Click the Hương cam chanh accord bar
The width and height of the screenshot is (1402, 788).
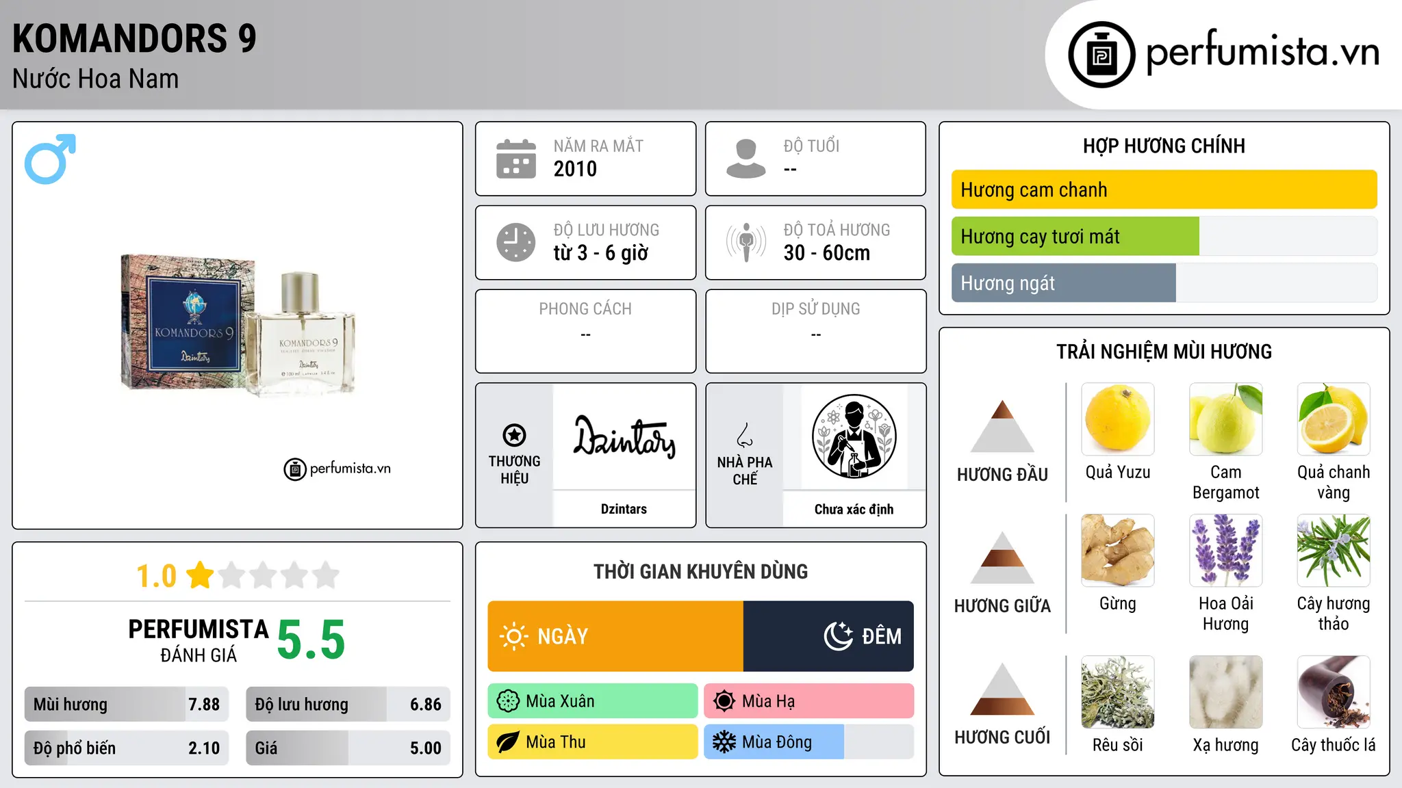point(1164,189)
